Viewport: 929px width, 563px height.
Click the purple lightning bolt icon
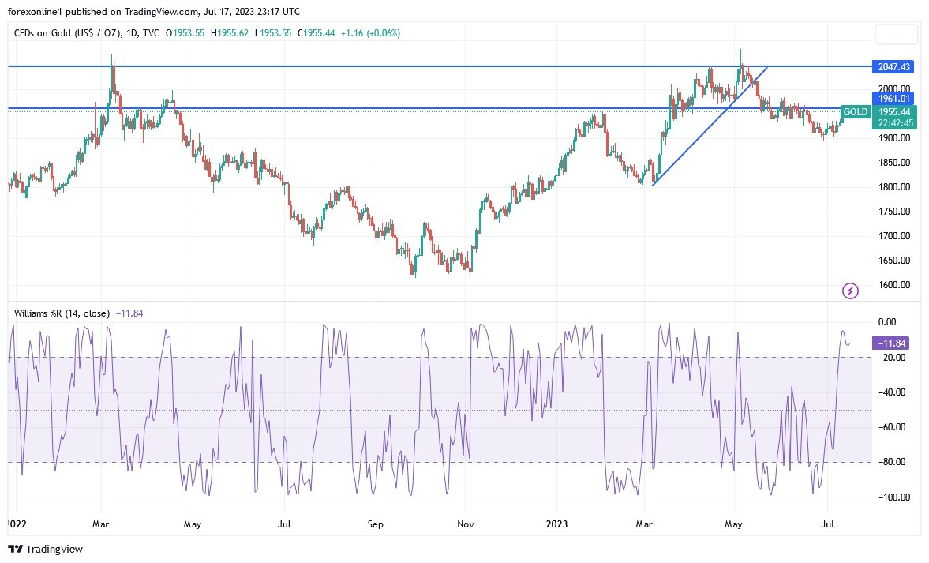tap(850, 291)
